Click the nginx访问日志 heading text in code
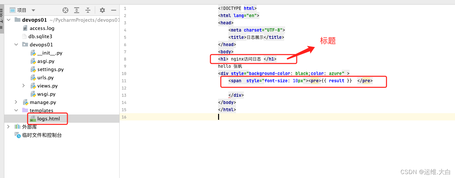The height and width of the screenshot is (178, 455). pos(246,59)
